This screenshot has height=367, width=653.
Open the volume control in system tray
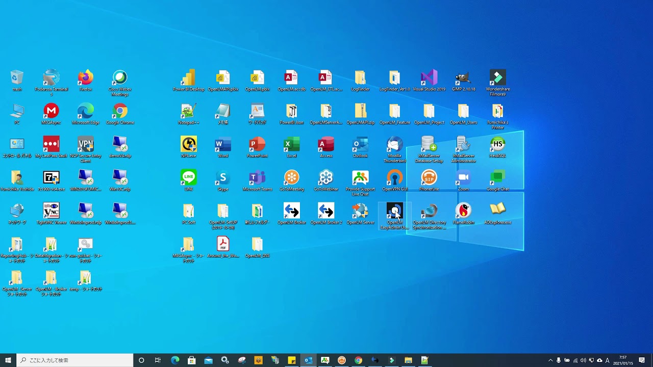(x=583, y=360)
